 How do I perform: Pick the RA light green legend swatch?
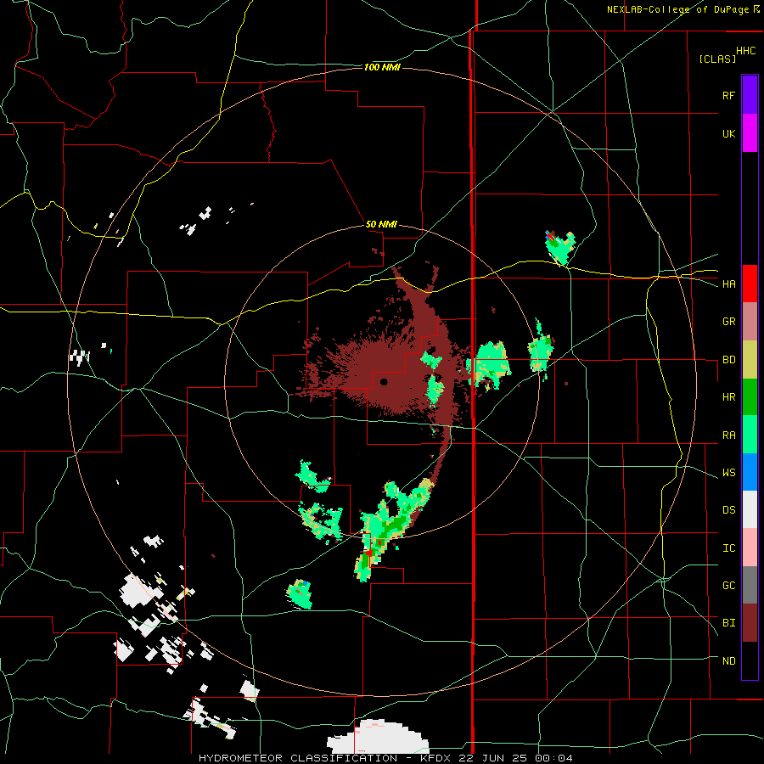(750, 435)
